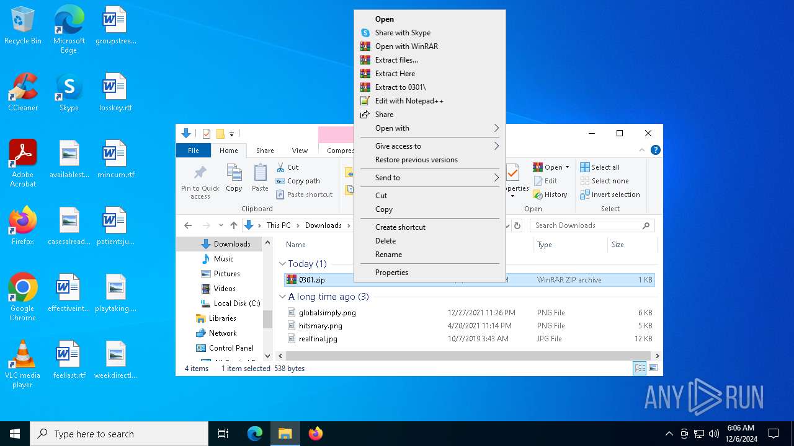Launch Firefox desktop shortcut
794x446 pixels.
[23, 226]
